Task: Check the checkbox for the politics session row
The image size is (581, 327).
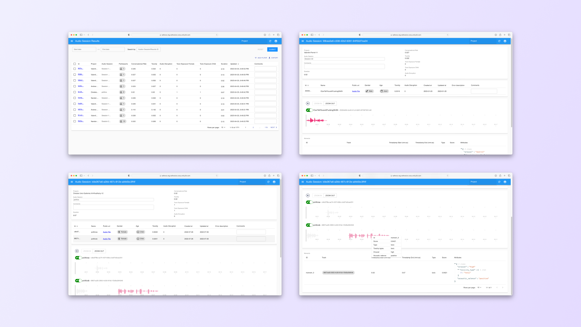Action: pos(74,92)
